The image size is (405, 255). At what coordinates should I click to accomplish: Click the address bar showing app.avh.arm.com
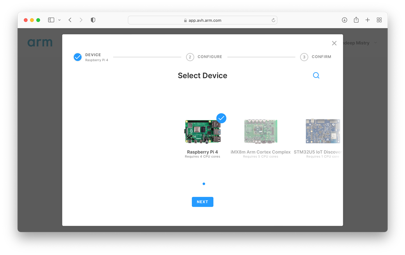[203, 20]
